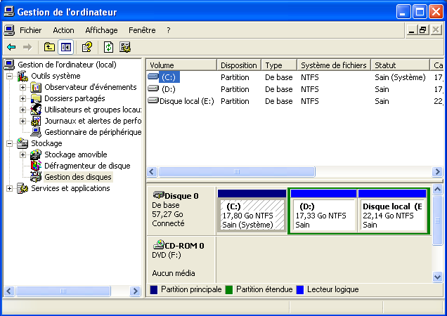447x316 pixels.
Task: Click the Disque 0 disk icon
Action: pos(159,195)
